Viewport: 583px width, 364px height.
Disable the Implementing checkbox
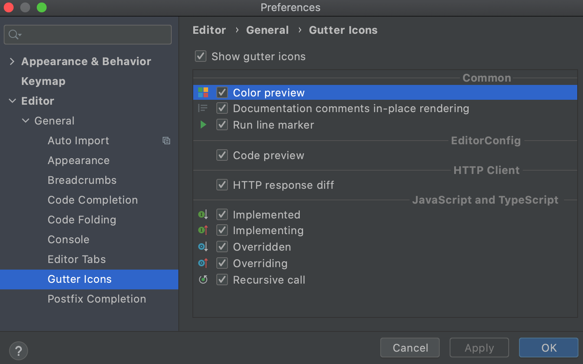coord(222,230)
